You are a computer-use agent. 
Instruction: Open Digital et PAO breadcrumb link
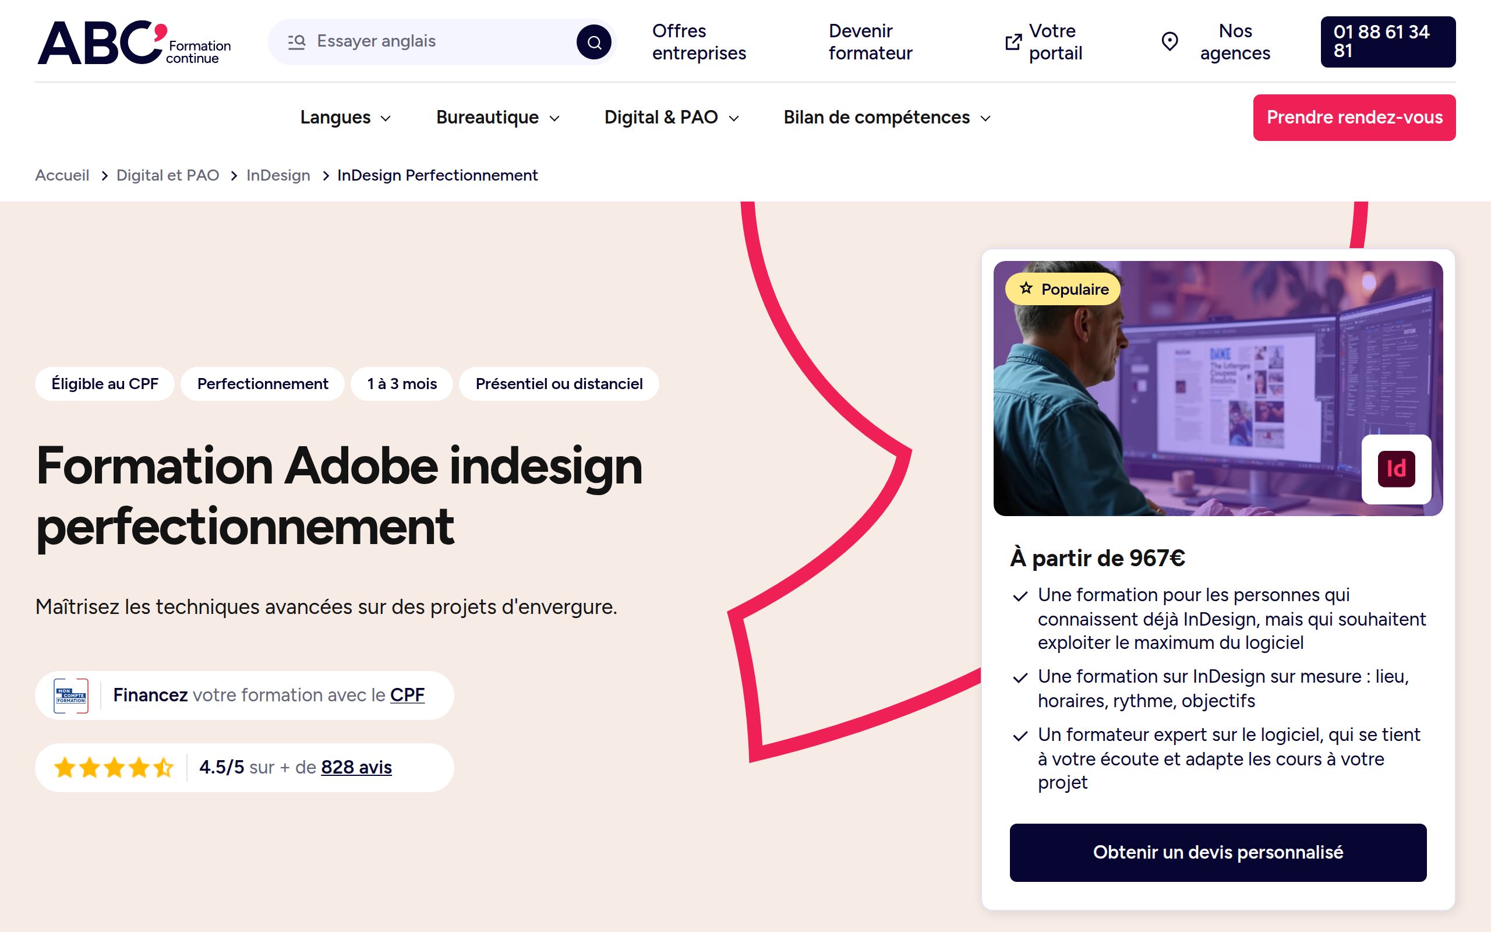point(168,175)
